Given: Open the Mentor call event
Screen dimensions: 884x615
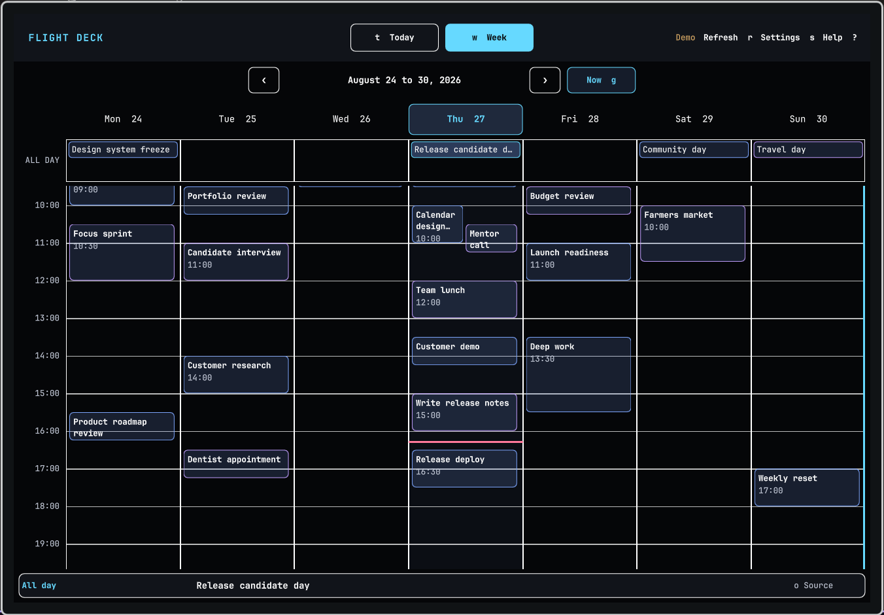Looking at the screenshot, I should [491, 239].
